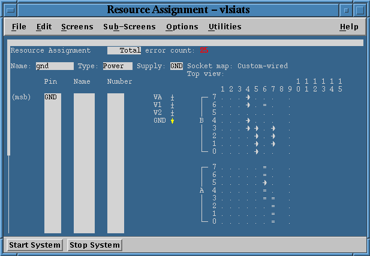Click the equals pin at row A6 column 6

pos(265,175)
